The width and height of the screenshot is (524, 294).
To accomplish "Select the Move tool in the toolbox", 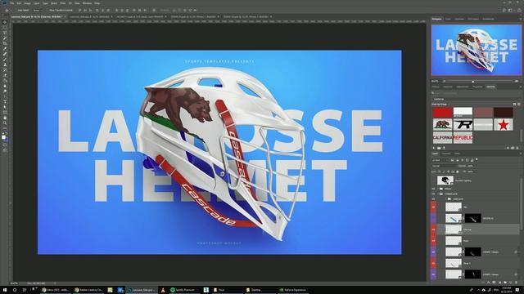I will 5,23.
